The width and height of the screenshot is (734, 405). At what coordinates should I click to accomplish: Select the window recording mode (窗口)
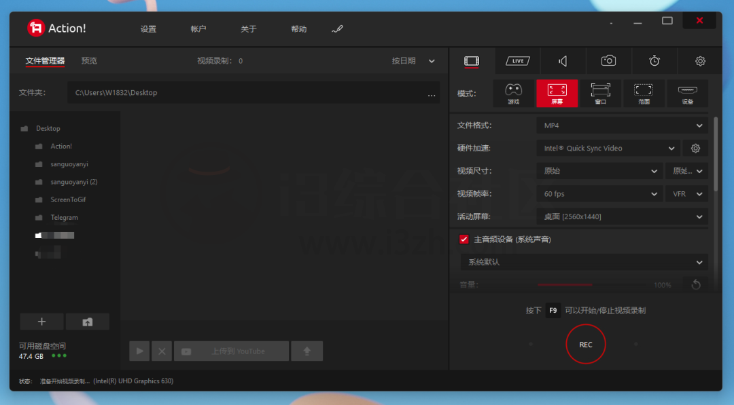click(601, 94)
